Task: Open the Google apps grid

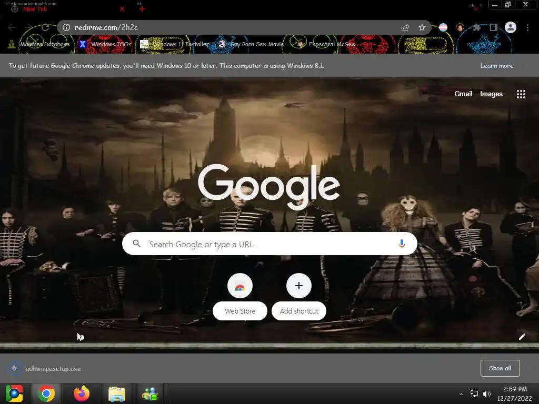Action: [521, 94]
